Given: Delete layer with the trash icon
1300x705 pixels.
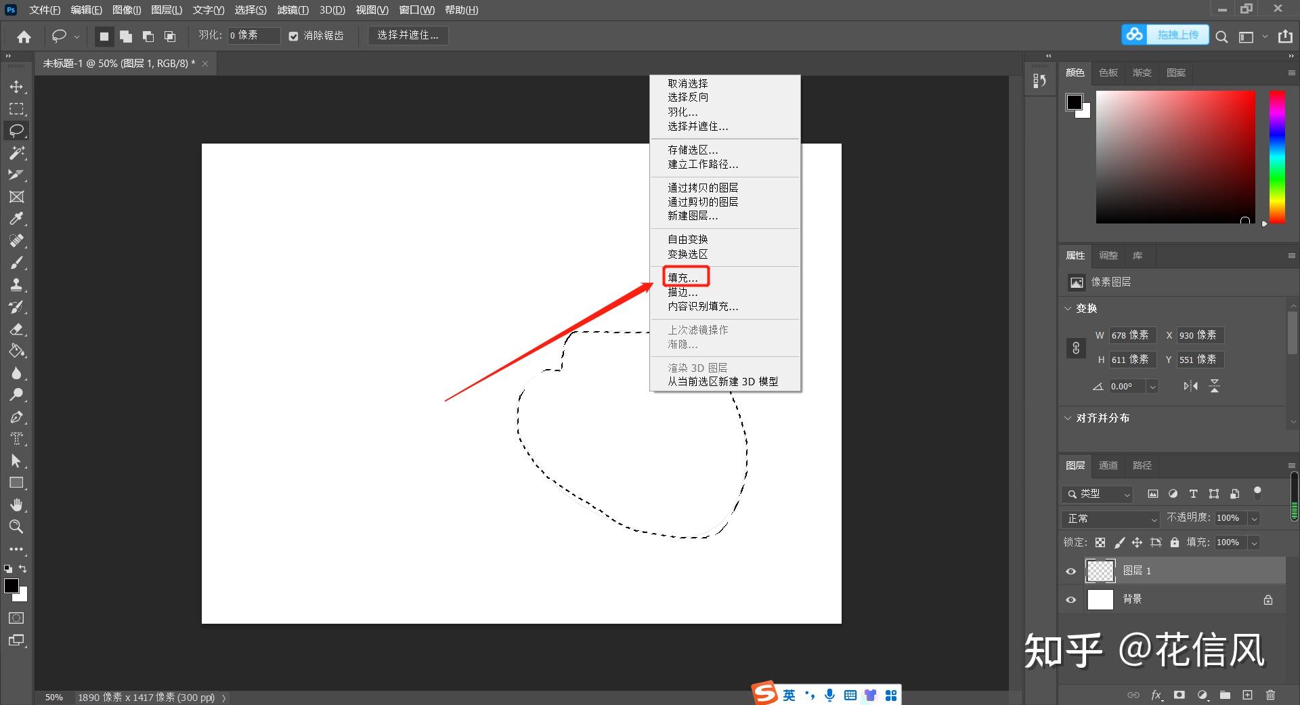Looking at the screenshot, I should 1270,695.
